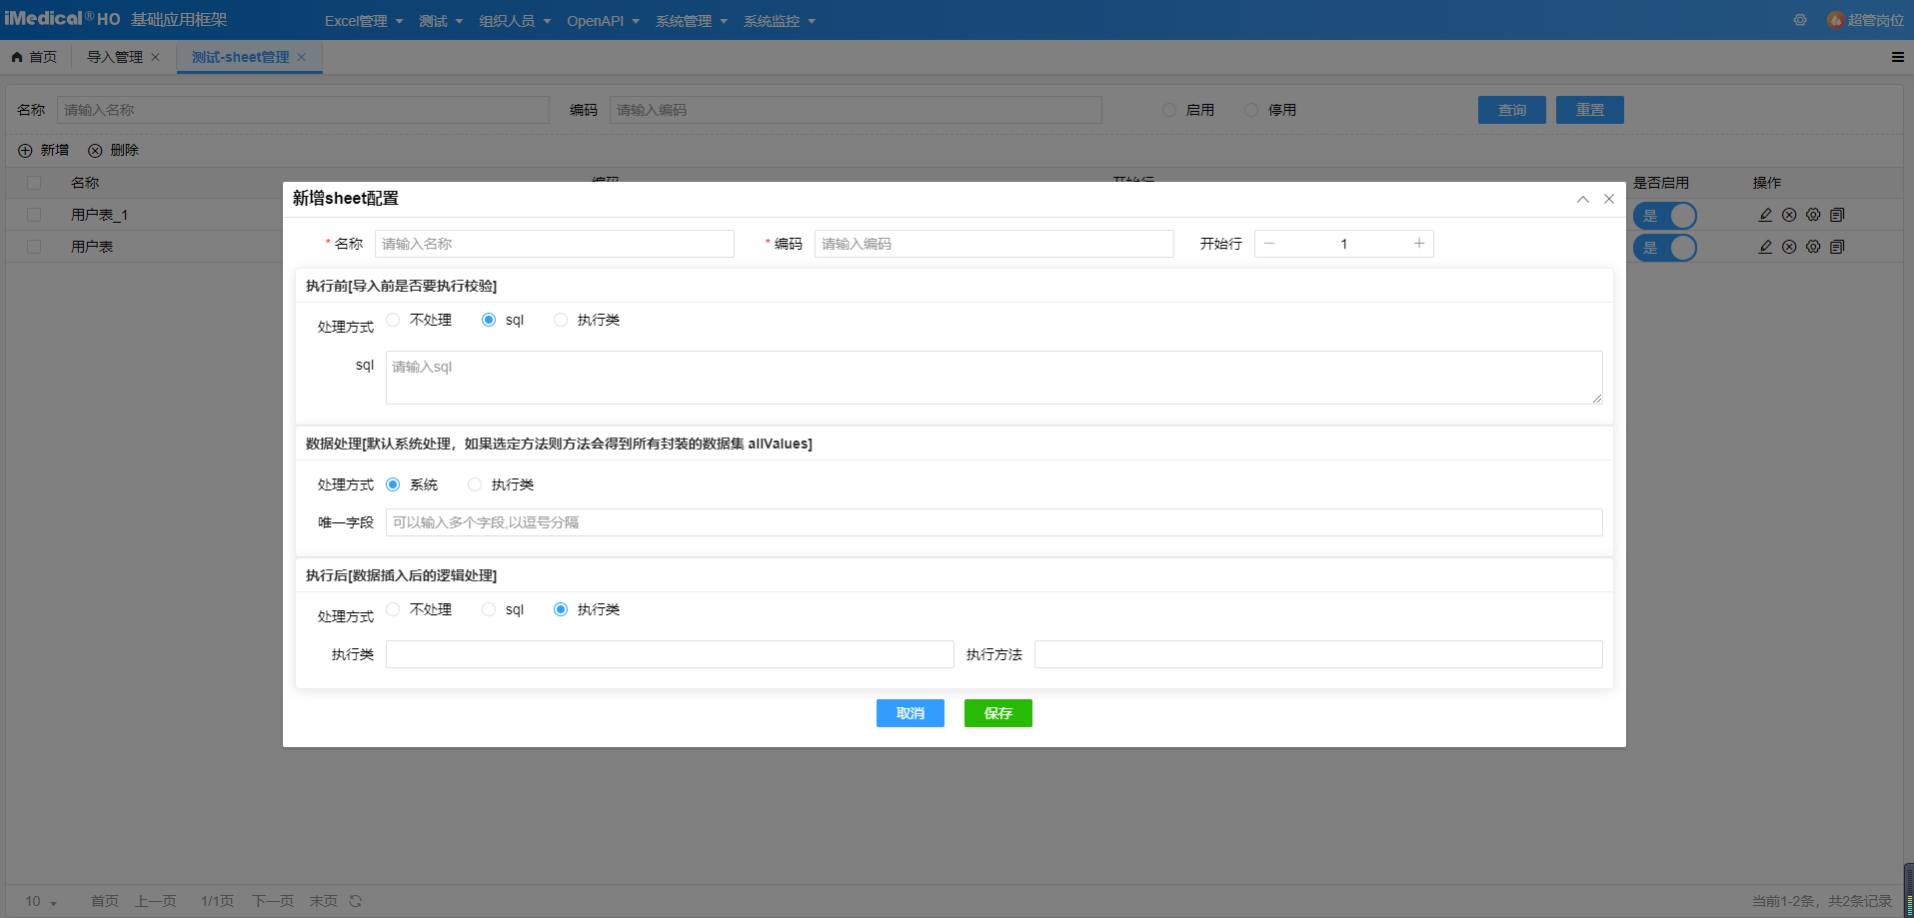Open the page size dropdown showing 10
The image size is (1914, 918).
41,901
